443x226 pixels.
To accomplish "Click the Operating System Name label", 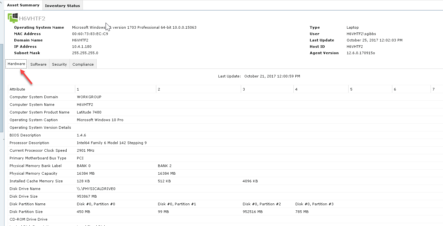I will pos(39,27).
